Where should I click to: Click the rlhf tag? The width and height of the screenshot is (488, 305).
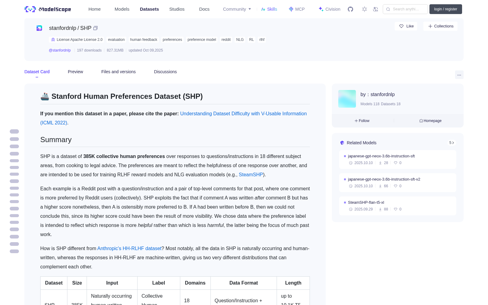point(262,40)
